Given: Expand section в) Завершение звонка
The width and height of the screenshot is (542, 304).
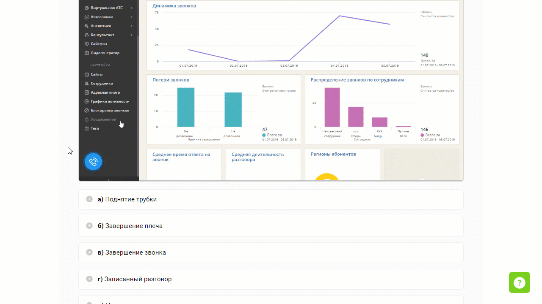Looking at the screenshot, I should (271, 252).
